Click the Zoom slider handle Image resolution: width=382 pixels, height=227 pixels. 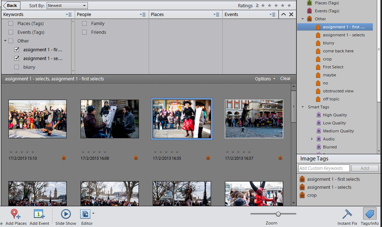point(278,214)
